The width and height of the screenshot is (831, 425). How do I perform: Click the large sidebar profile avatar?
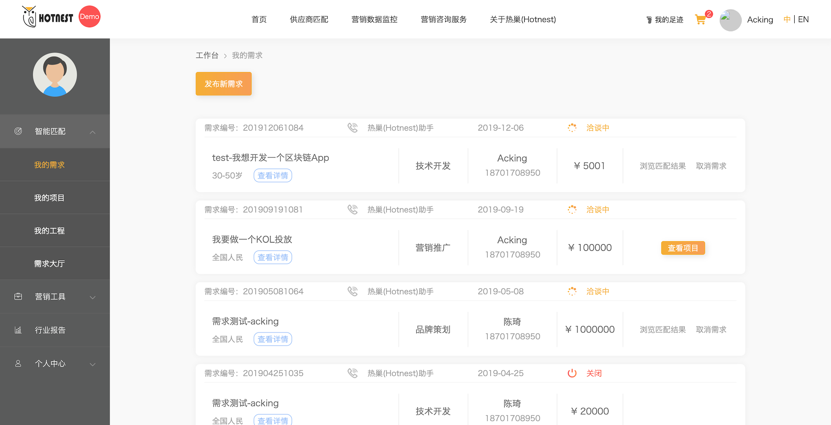coord(55,75)
